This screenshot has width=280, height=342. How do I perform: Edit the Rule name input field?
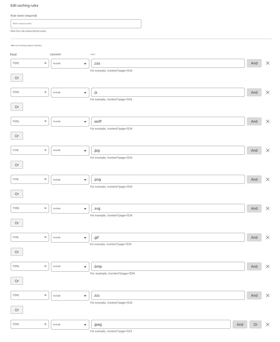coord(76,24)
